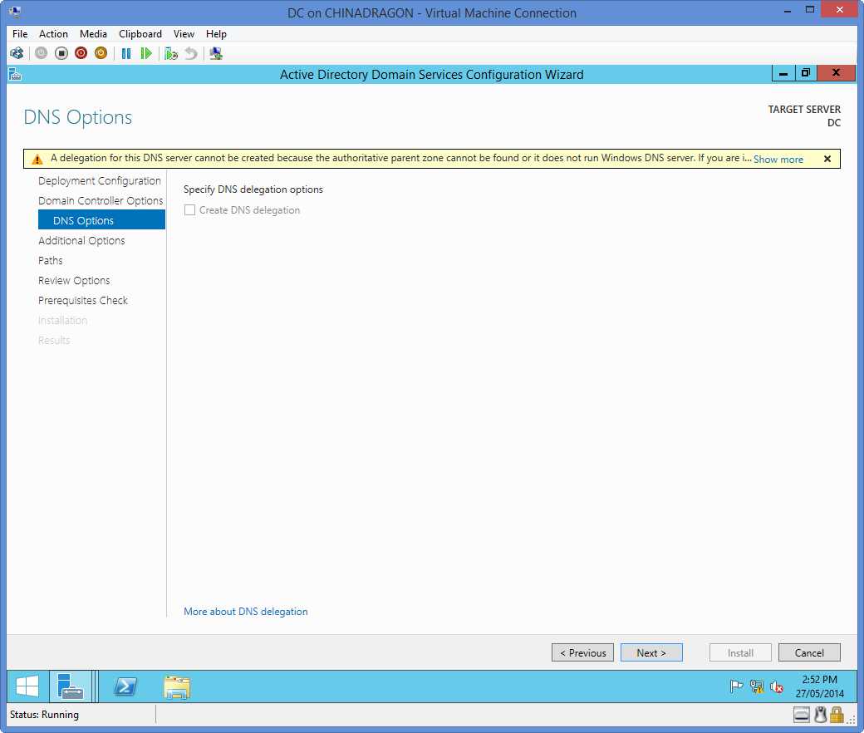Select the DNS Options step
Image resolution: width=864 pixels, height=733 pixels.
[101, 220]
